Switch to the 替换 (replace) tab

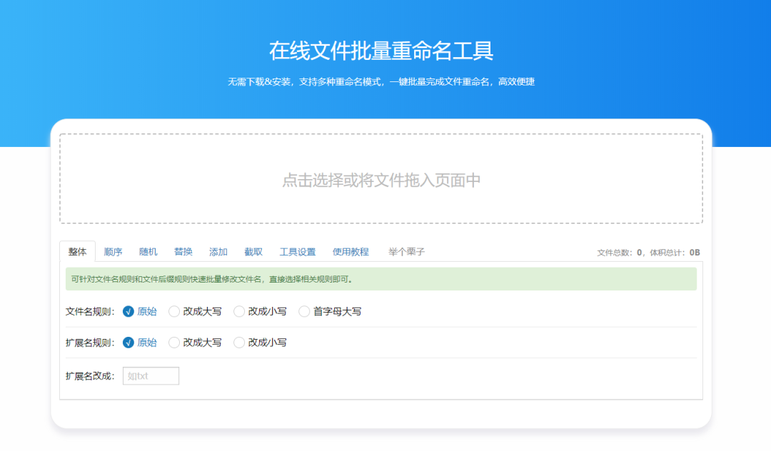click(x=183, y=251)
